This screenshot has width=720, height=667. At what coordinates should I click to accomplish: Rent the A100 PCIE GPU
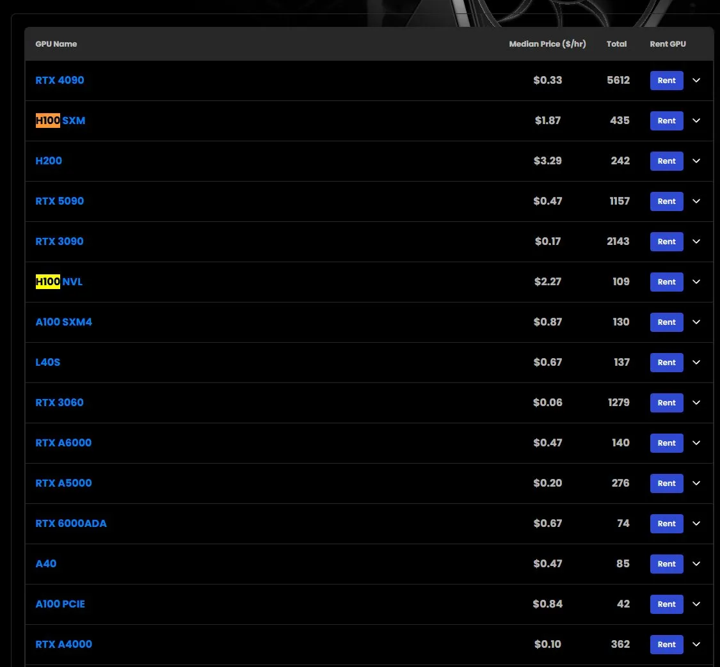click(x=666, y=604)
